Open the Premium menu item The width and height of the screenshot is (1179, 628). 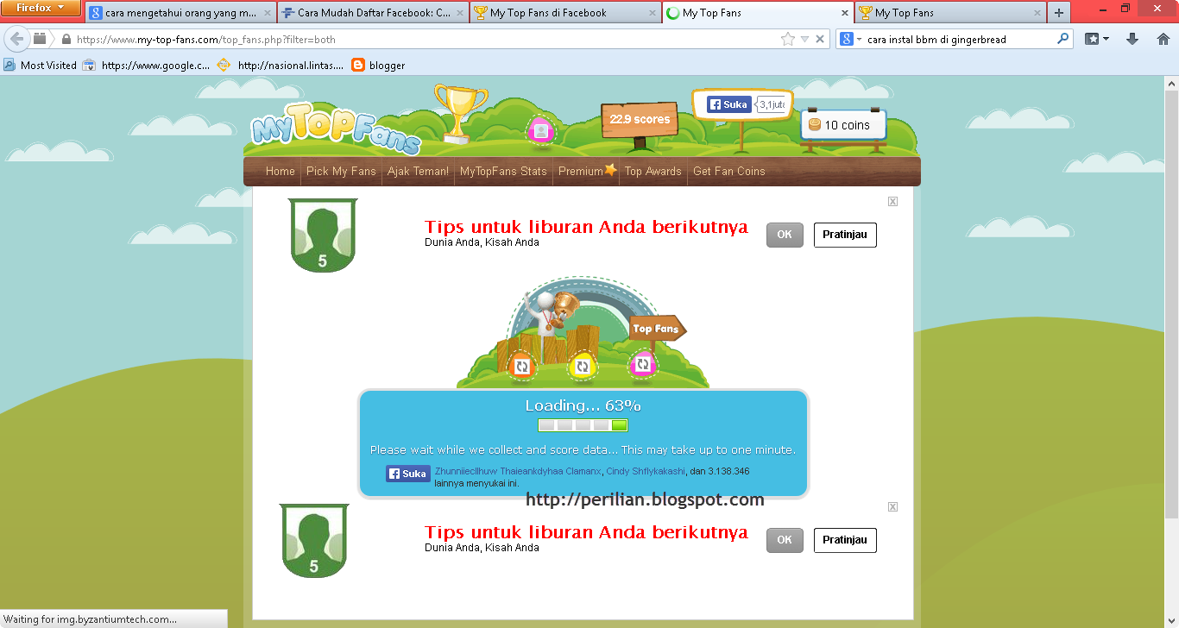click(x=583, y=171)
